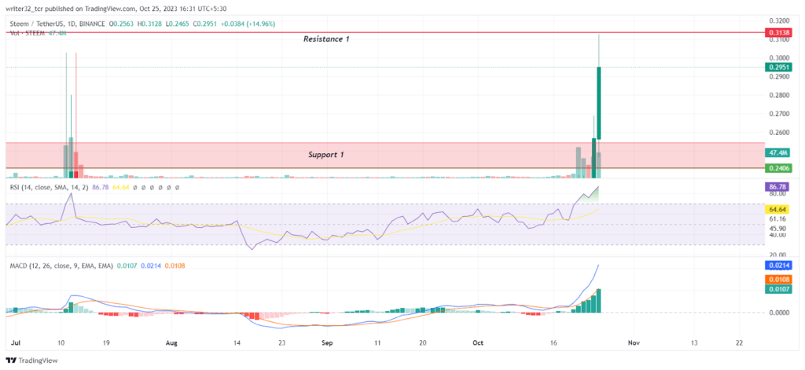Click the 0.2700 price axis label
Viewport: 805px width, 370px height.
point(778,114)
